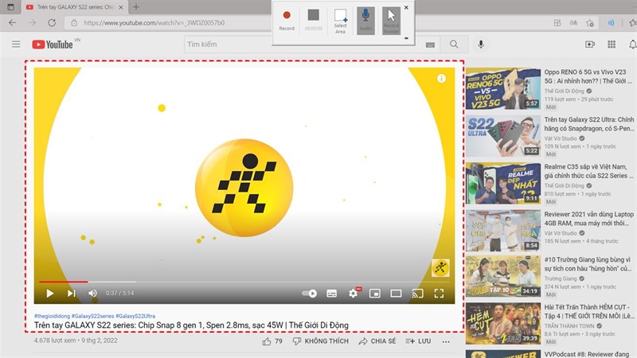The width and height of the screenshot is (637, 358).
Task: Search with voice microphone button
Action: [481, 45]
